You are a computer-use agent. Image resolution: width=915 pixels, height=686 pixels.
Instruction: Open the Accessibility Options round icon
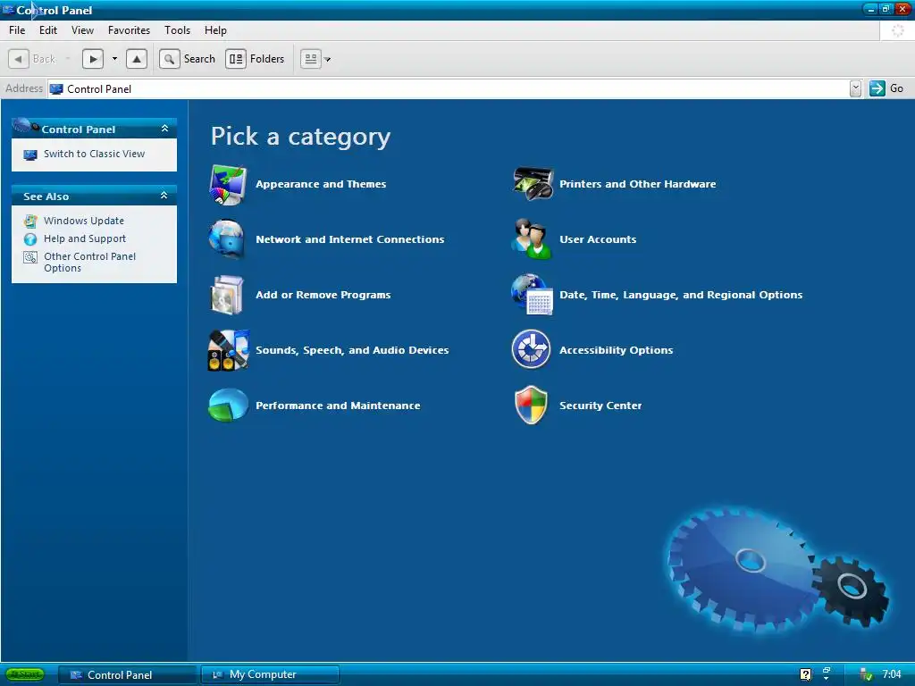pyautogui.click(x=531, y=349)
